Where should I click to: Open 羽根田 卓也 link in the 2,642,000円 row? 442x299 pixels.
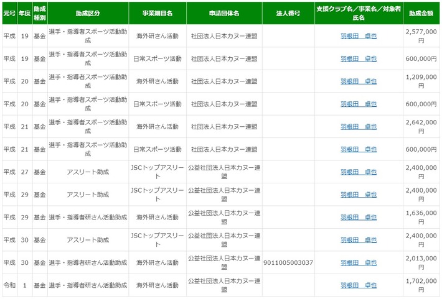click(359, 127)
